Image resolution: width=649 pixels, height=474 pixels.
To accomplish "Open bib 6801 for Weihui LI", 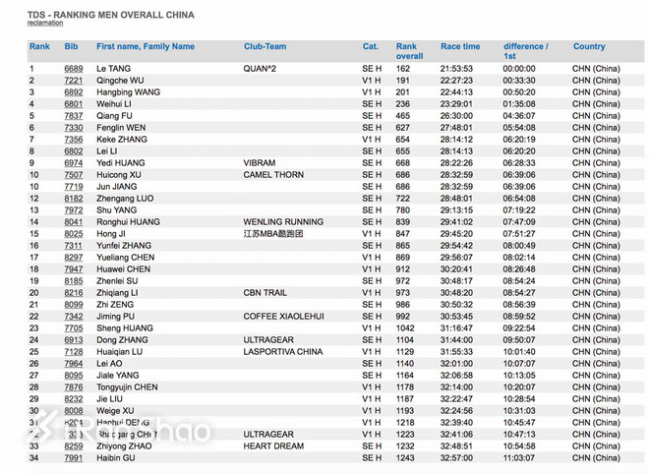I will click(x=74, y=104).
